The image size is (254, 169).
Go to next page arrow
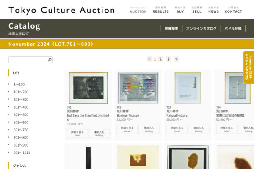176,59
